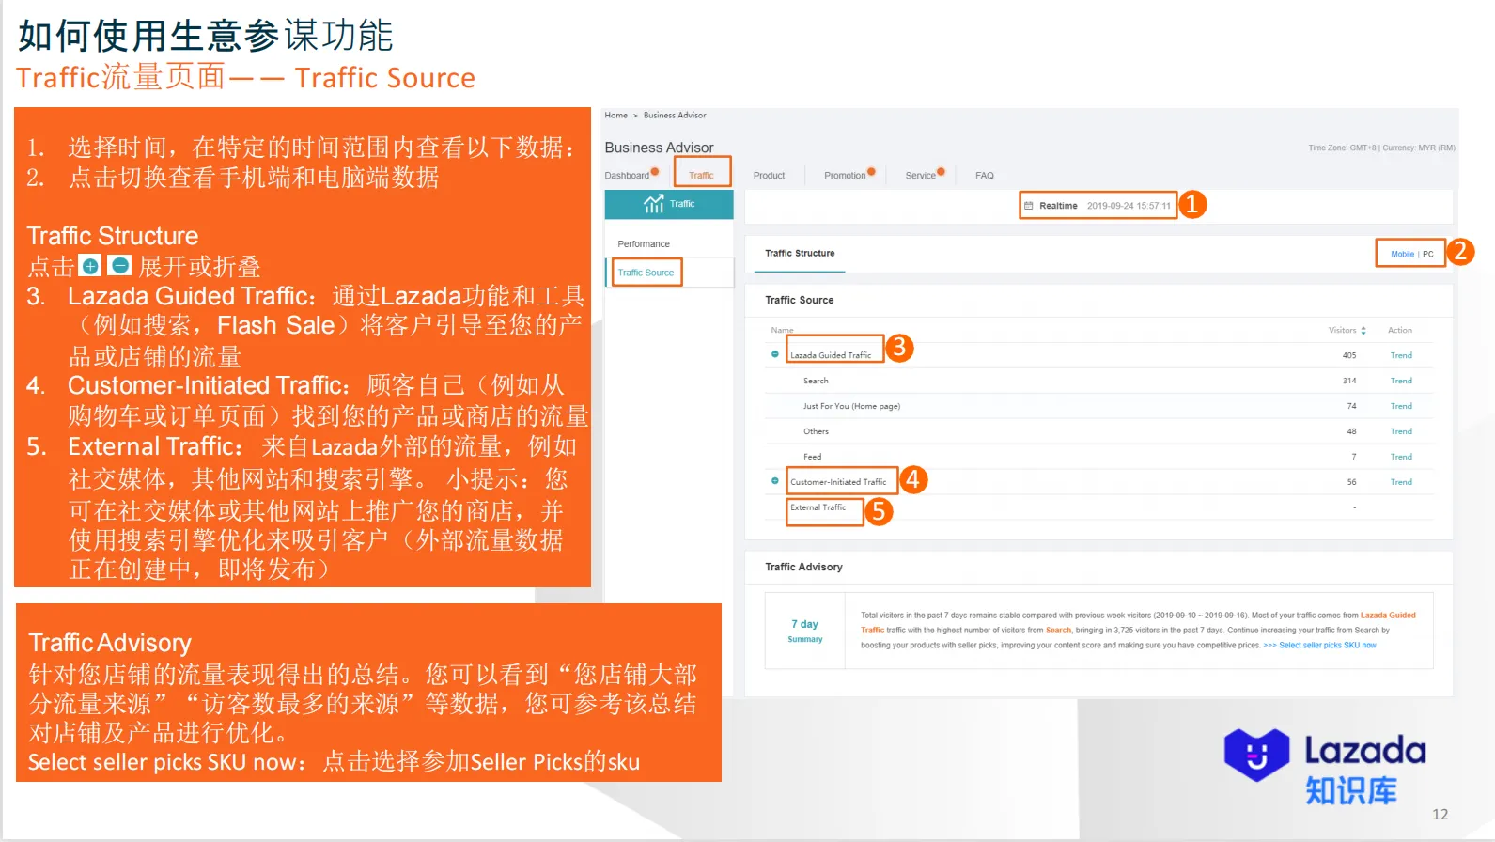The image size is (1495, 842).
Task: Sort by the Visitors column arrows
Action: point(1363,331)
